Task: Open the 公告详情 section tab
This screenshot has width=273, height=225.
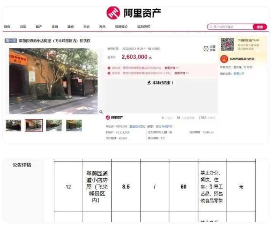Action: click(22, 165)
